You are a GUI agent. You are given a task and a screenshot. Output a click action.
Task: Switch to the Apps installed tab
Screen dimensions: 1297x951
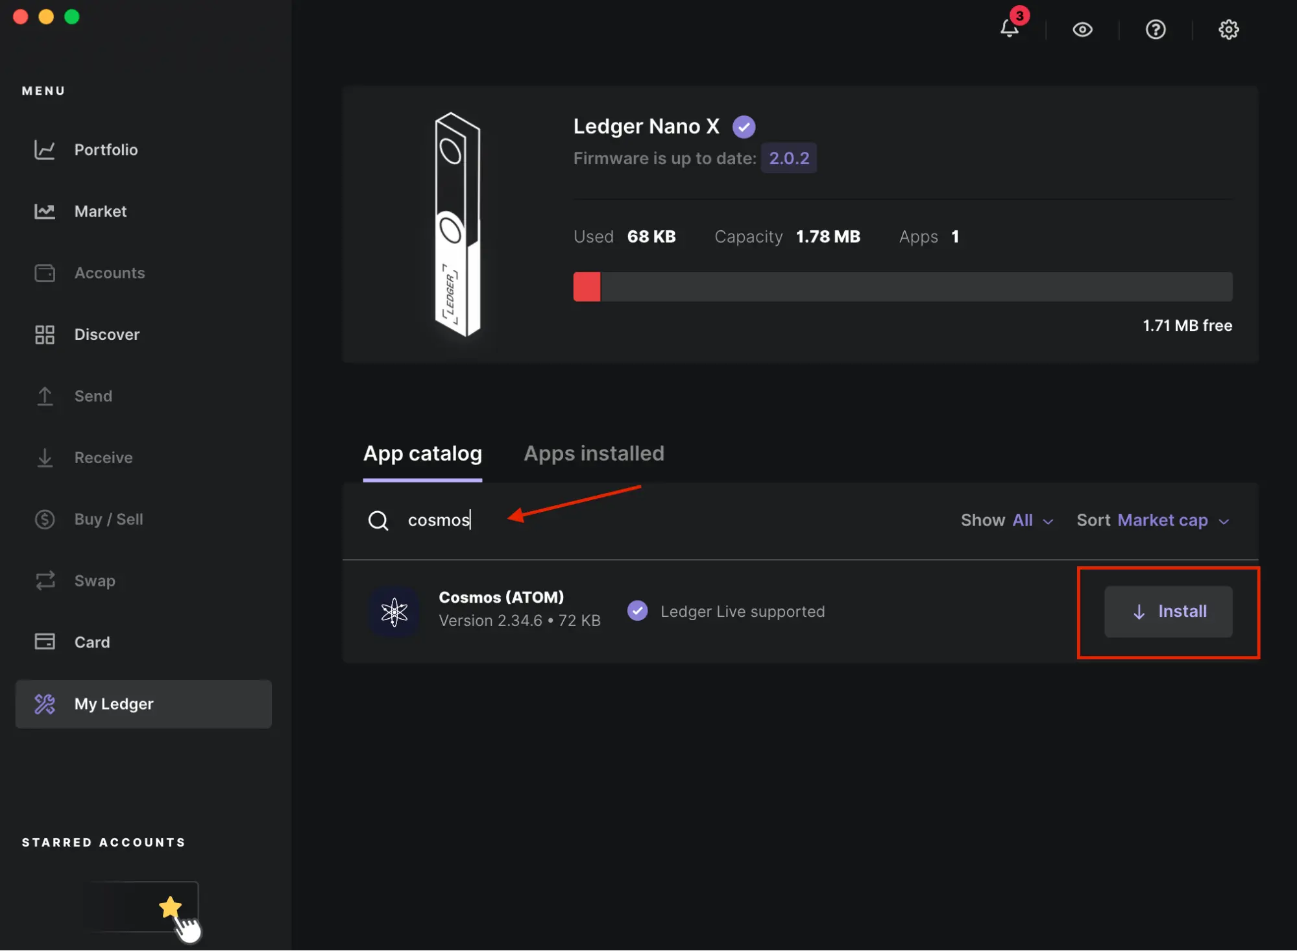[x=593, y=453]
